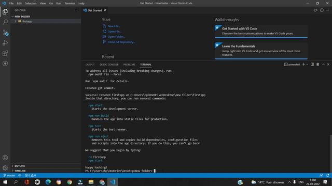The height and width of the screenshot is (186, 332).
Task: Open the File menu
Action: [11, 4]
